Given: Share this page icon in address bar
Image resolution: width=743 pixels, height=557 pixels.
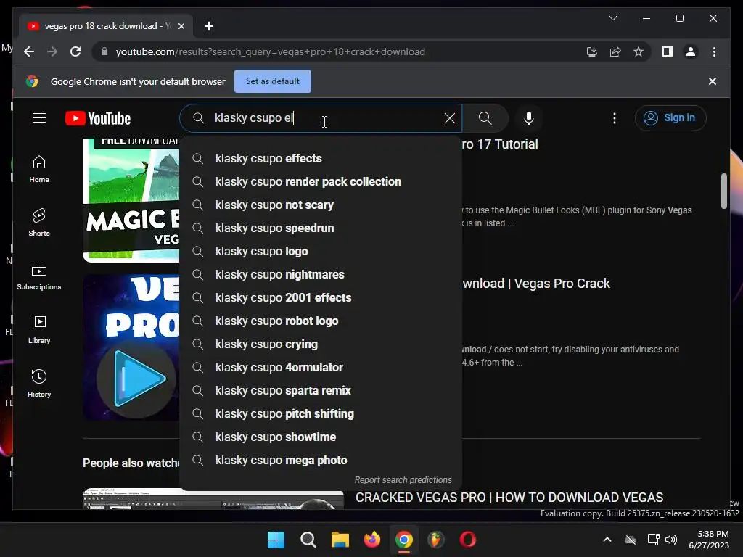Looking at the screenshot, I should click(x=615, y=51).
